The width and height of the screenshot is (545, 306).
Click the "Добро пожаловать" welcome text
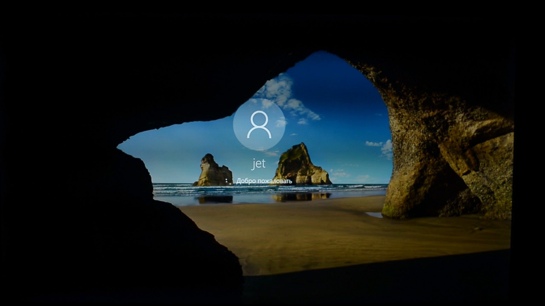pyautogui.click(x=264, y=181)
